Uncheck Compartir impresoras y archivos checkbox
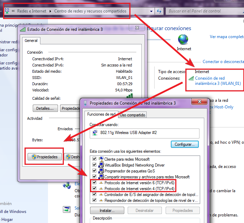 click(94, 177)
